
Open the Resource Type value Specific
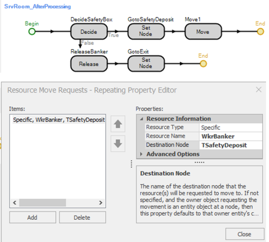pos(231,128)
